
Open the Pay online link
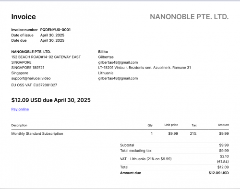coord(20,109)
